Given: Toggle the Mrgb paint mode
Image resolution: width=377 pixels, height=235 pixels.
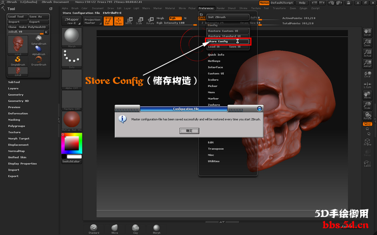Looking at the screenshot, I should pyautogui.click(x=160, y=18).
